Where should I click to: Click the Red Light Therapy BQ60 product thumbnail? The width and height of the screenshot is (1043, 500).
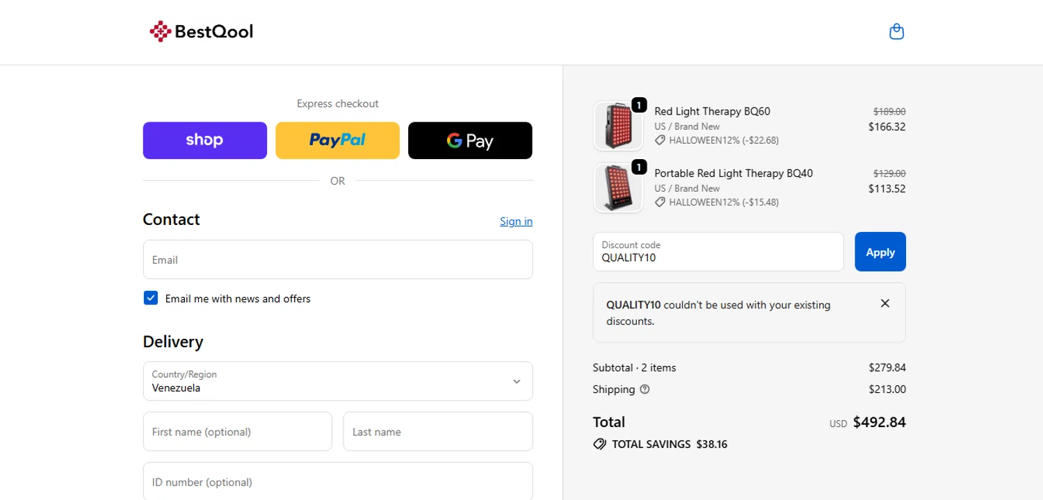click(x=618, y=126)
